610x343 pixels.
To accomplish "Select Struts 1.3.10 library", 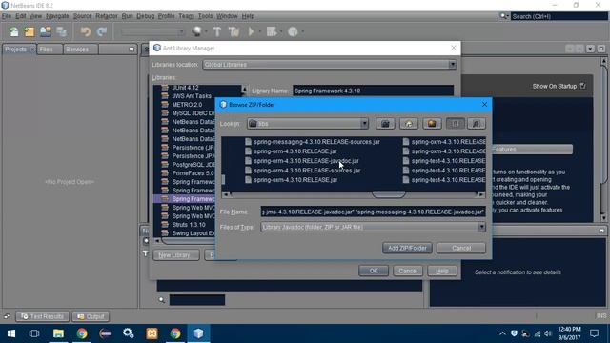I will tap(189, 225).
